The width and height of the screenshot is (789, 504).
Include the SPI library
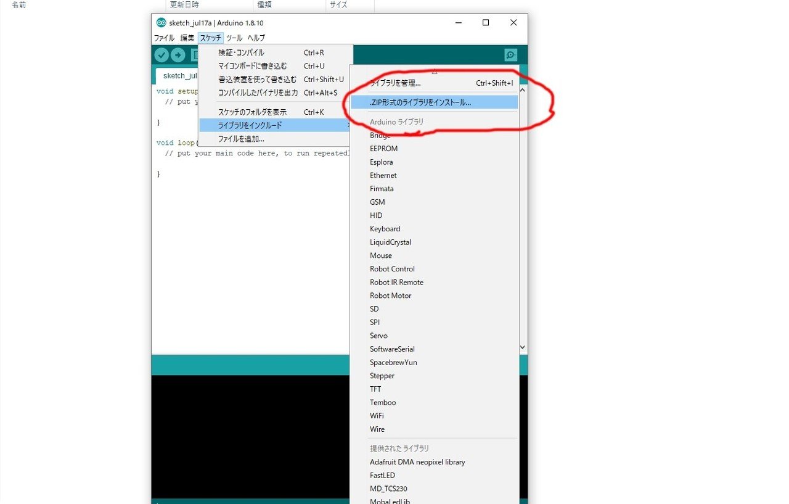[x=435, y=323]
